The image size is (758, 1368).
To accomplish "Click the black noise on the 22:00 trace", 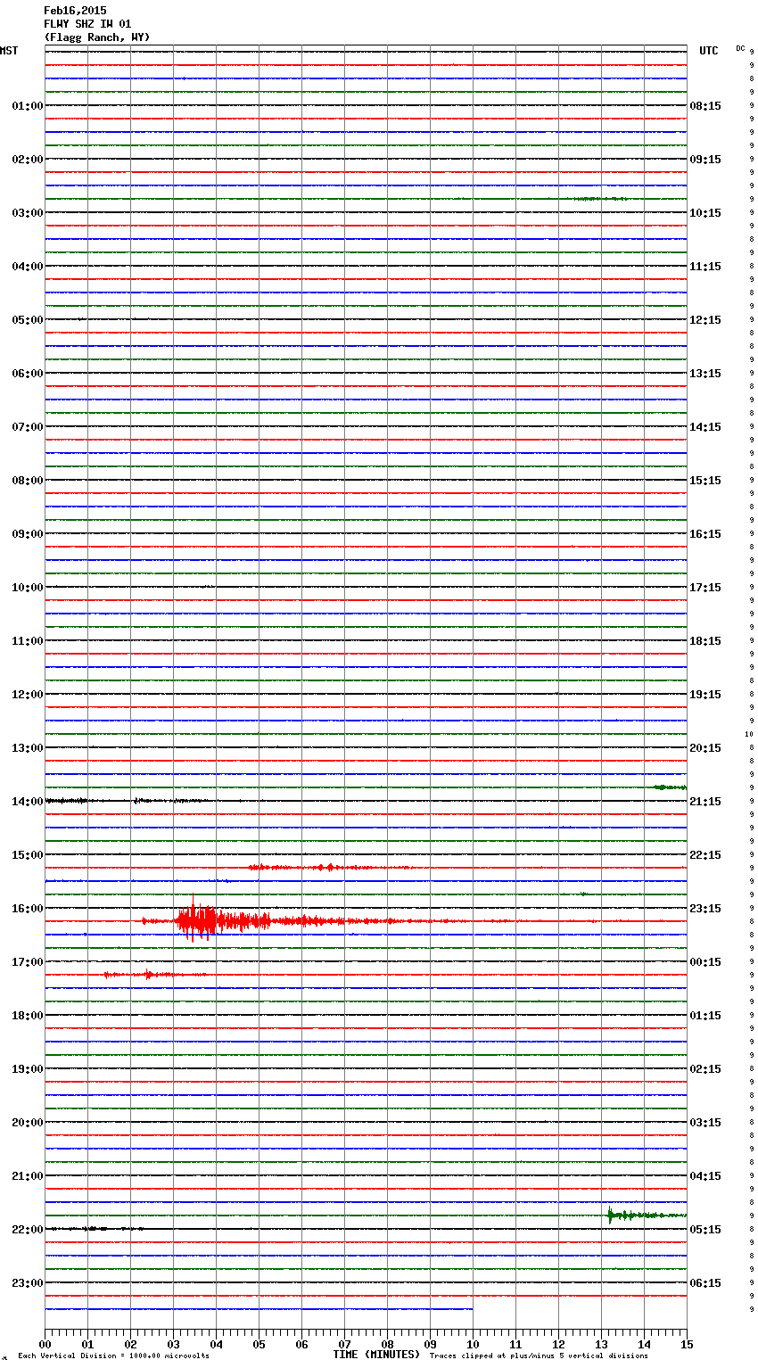I will (x=94, y=1229).
